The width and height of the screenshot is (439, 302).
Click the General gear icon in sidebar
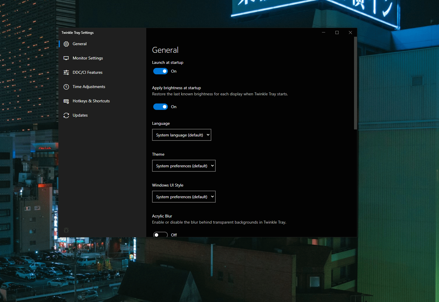66,44
